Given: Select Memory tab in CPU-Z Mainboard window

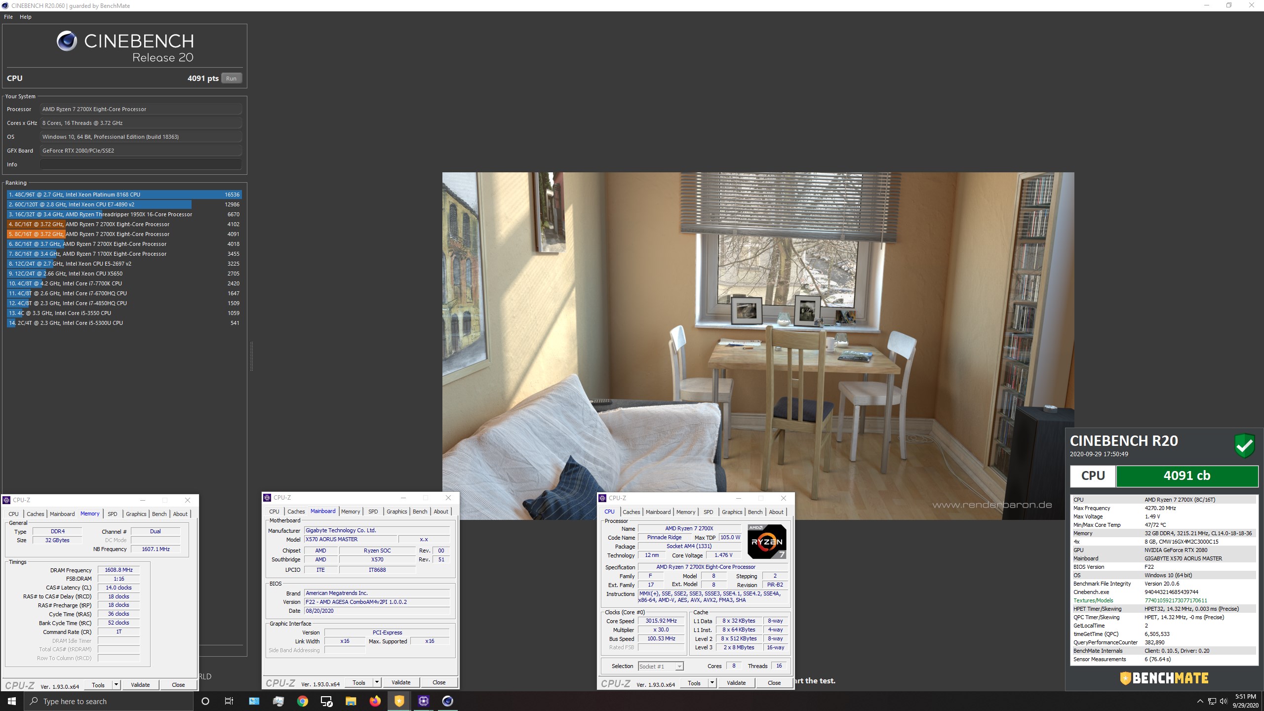Looking at the screenshot, I should [x=351, y=512].
